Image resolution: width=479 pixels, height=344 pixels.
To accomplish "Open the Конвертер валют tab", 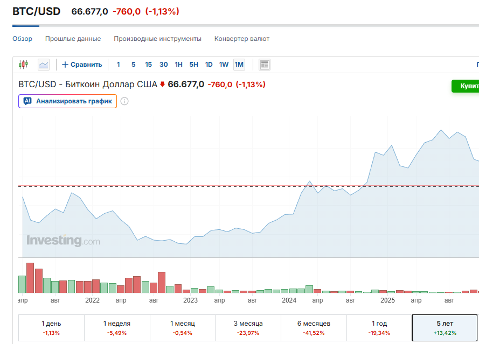I will click(242, 39).
